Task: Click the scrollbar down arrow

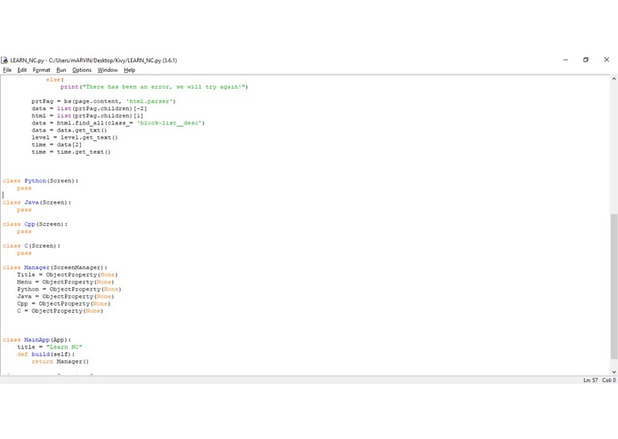Action: point(614,371)
